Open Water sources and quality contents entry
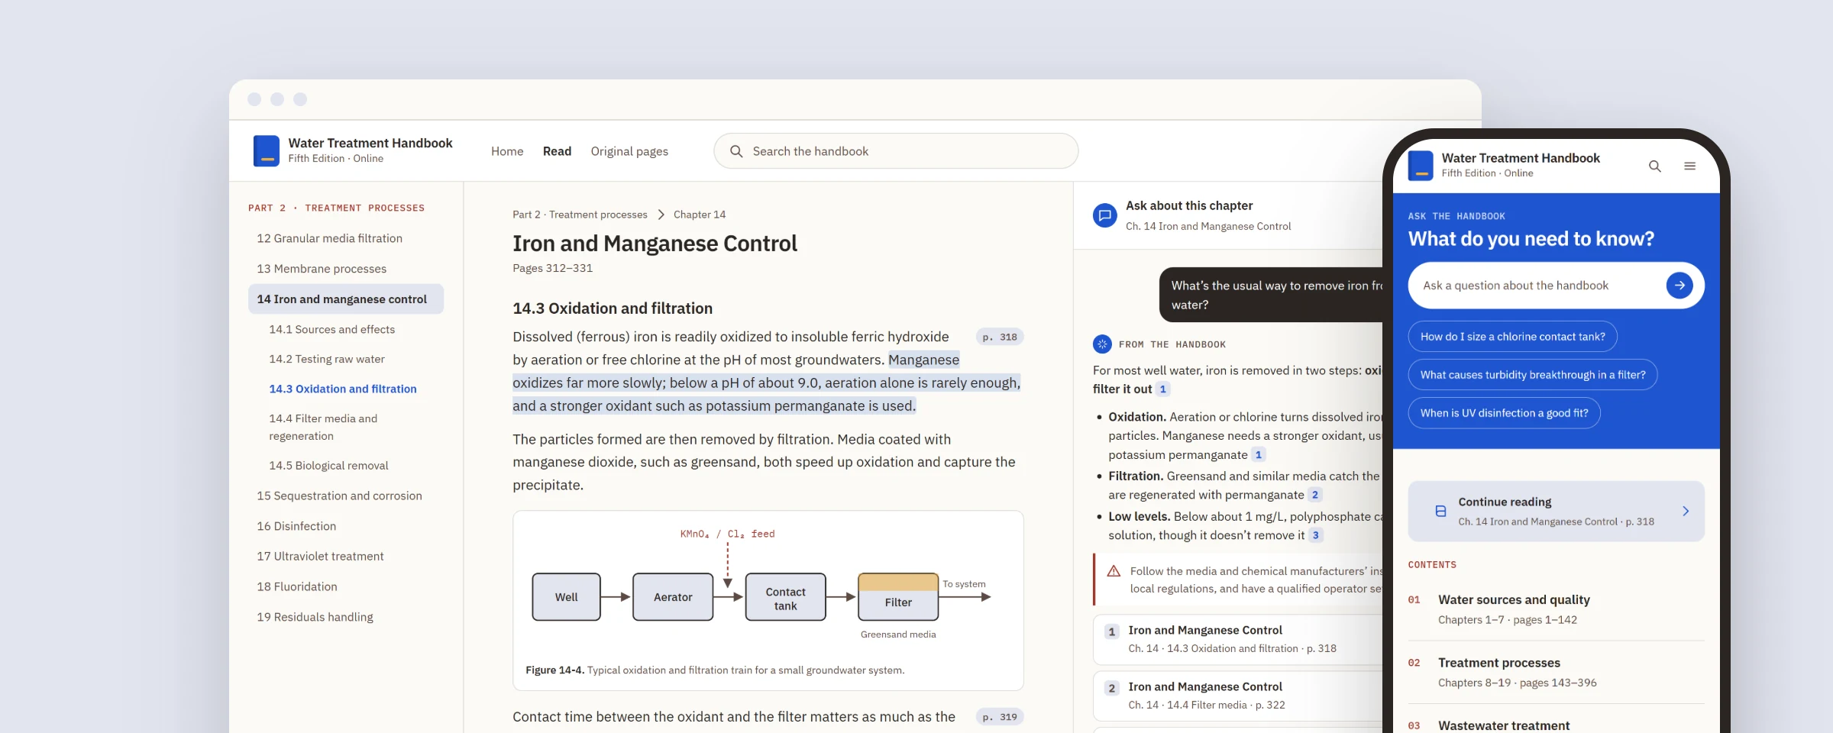Image resolution: width=1833 pixels, height=733 pixels. (1556, 609)
